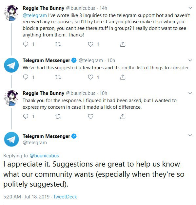The width and height of the screenshot is (196, 205).
Task: Click the TweetDeck source link
Action: pyautogui.click(x=65, y=197)
